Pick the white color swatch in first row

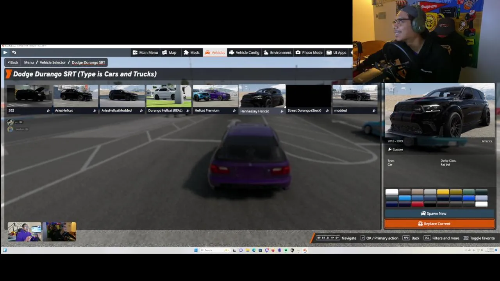pyautogui.click(x=392, y=192)
